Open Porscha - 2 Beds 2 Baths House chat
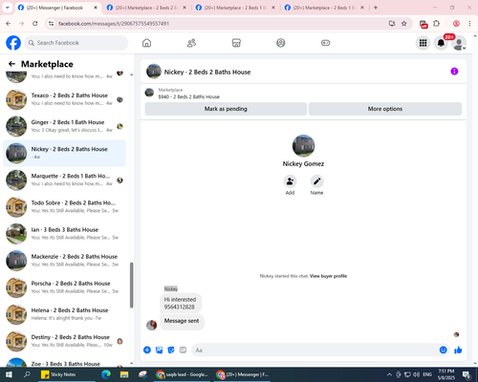Viewport: 478px width, 382px height. [64, 287]
